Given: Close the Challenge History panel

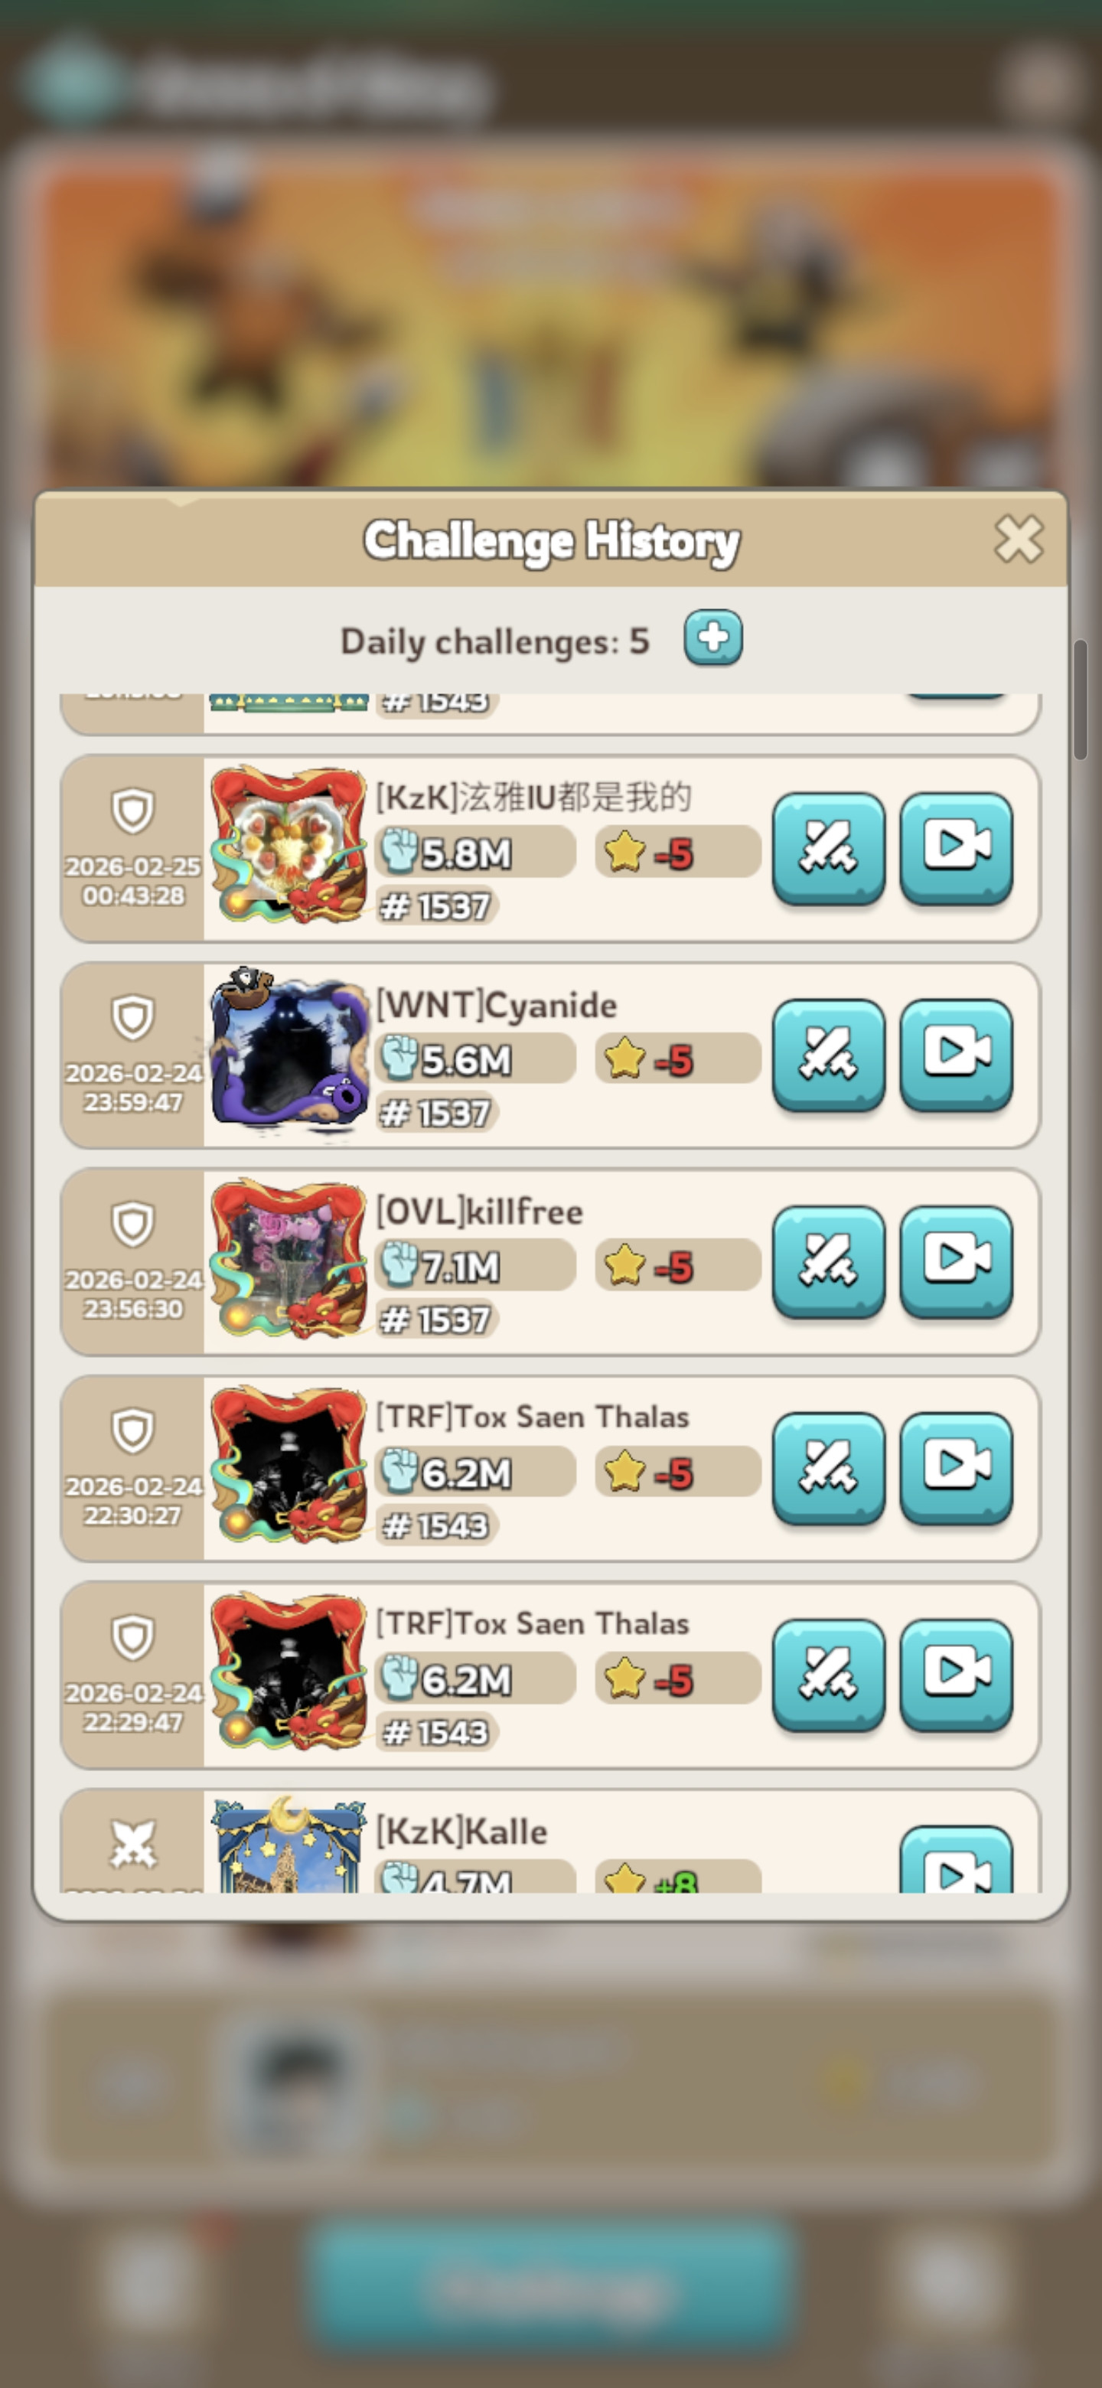Looking at the screenshot, I should pos(1018,540).
